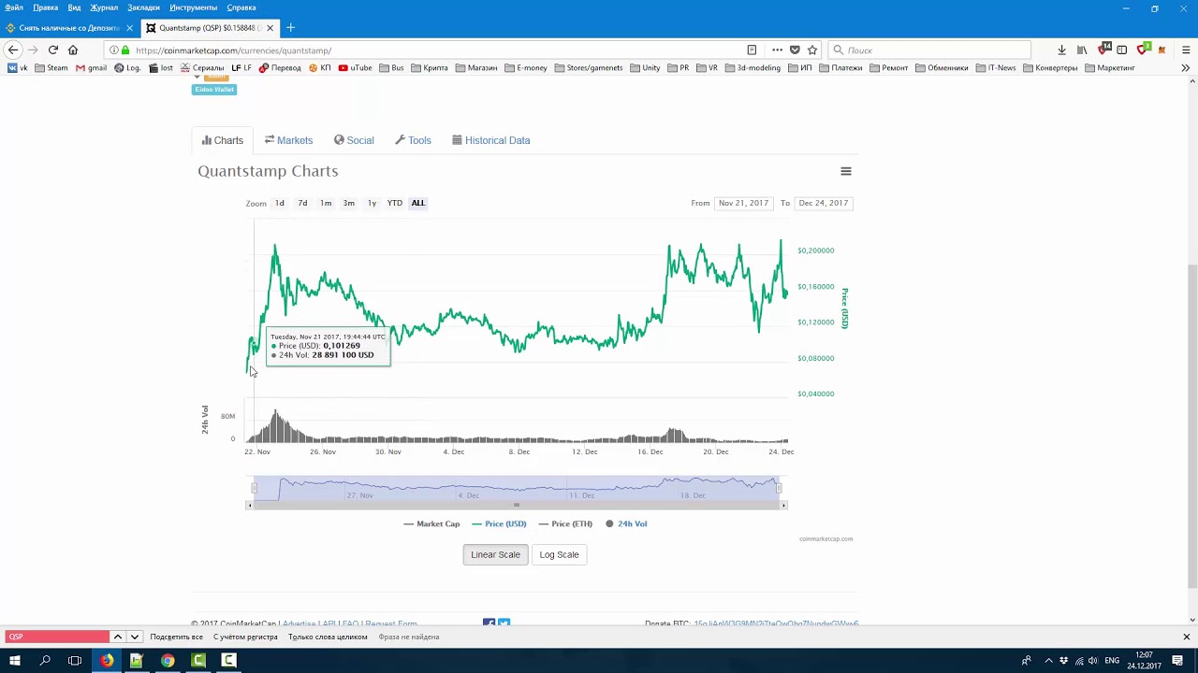This screenshot has width=1198, height=673.
Task: Click the navigator horizontal scrollbar thumb
Action: 517,505
